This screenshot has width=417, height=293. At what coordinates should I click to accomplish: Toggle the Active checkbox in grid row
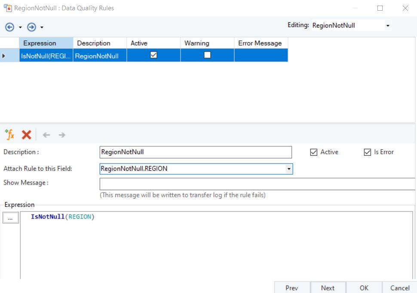(x=153, y=55)
